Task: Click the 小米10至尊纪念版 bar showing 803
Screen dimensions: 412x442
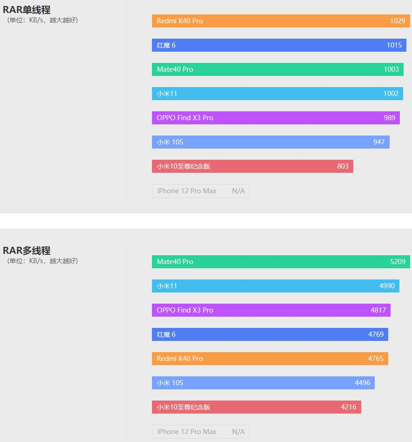Action: (x=253, y=166)
